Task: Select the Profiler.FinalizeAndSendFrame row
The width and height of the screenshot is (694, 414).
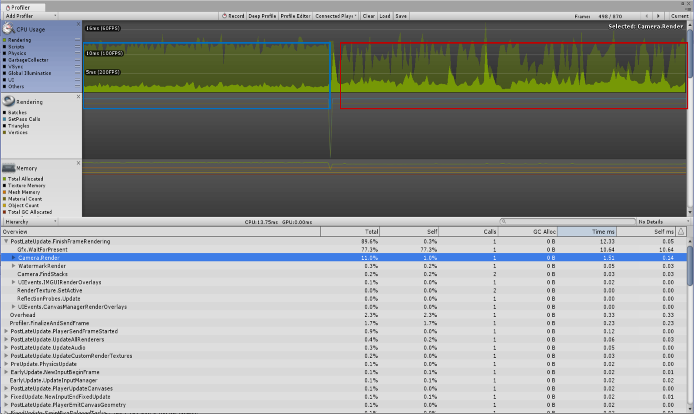Action: tap(344, 323)
